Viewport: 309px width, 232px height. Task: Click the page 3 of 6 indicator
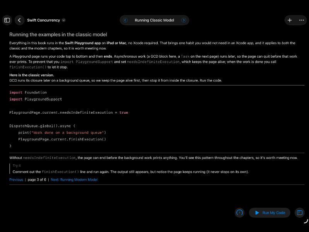[37, 179]
